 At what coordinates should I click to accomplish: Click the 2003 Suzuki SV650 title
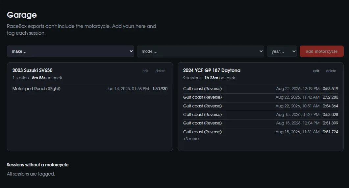[x=33, y=70]
